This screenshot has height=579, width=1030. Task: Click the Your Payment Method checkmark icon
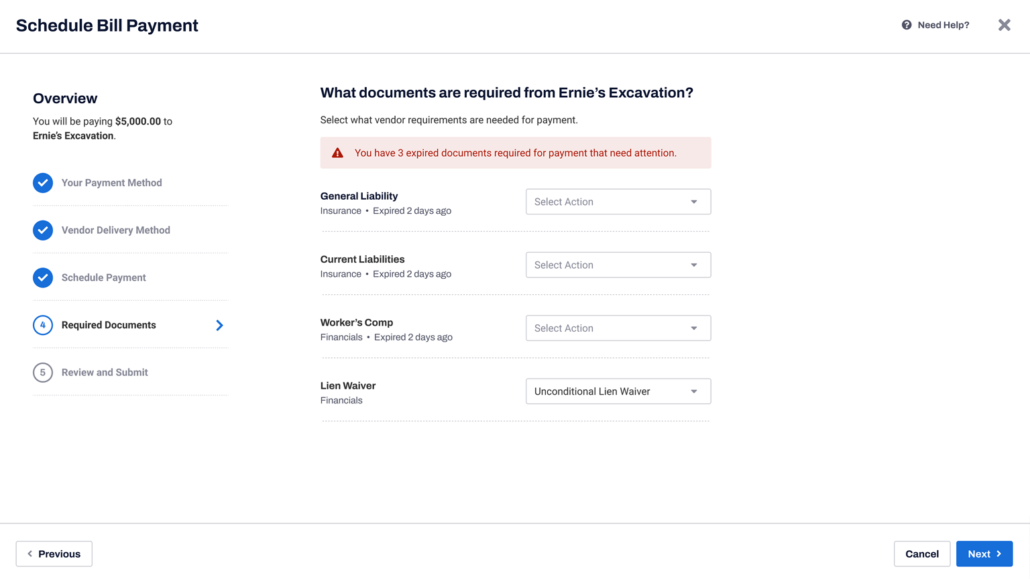(43, 183)
